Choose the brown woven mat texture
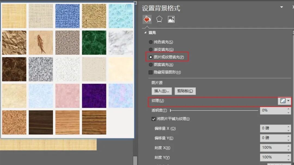The height and width of the screenshot is (165, 294). pos(94,16)
